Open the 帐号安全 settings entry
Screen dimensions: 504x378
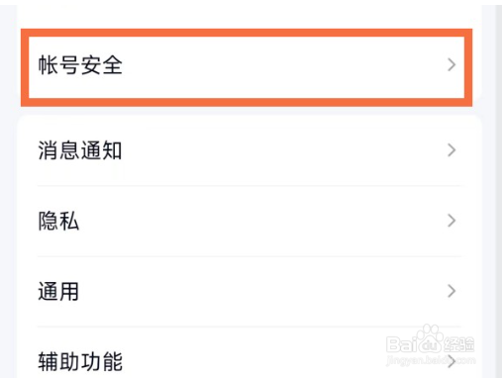click(247, 67)
